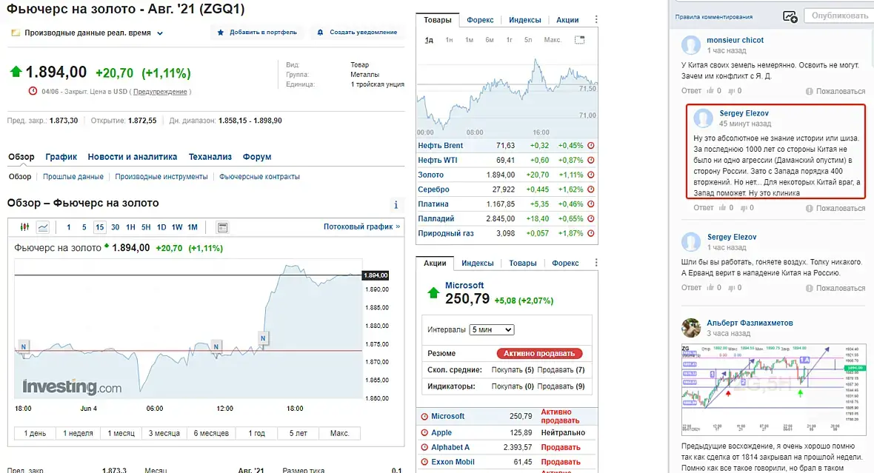Open Серебро commodity link
The width and height of the screenshot is (874, 473).
point(433,189)
